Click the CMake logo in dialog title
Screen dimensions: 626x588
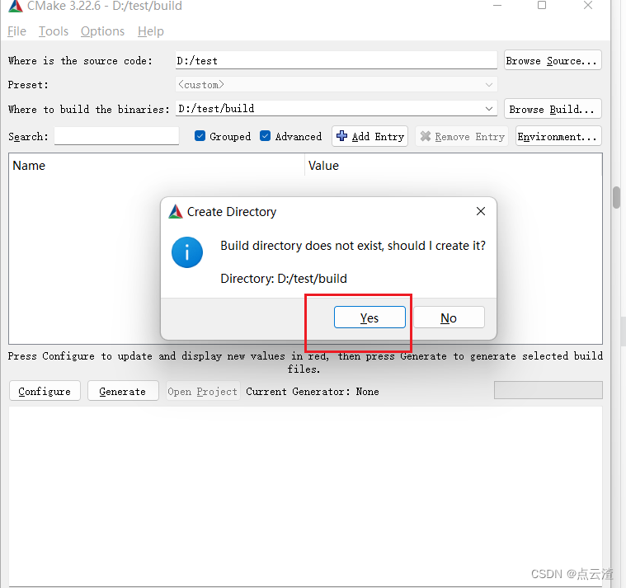[x=176, y=212]
